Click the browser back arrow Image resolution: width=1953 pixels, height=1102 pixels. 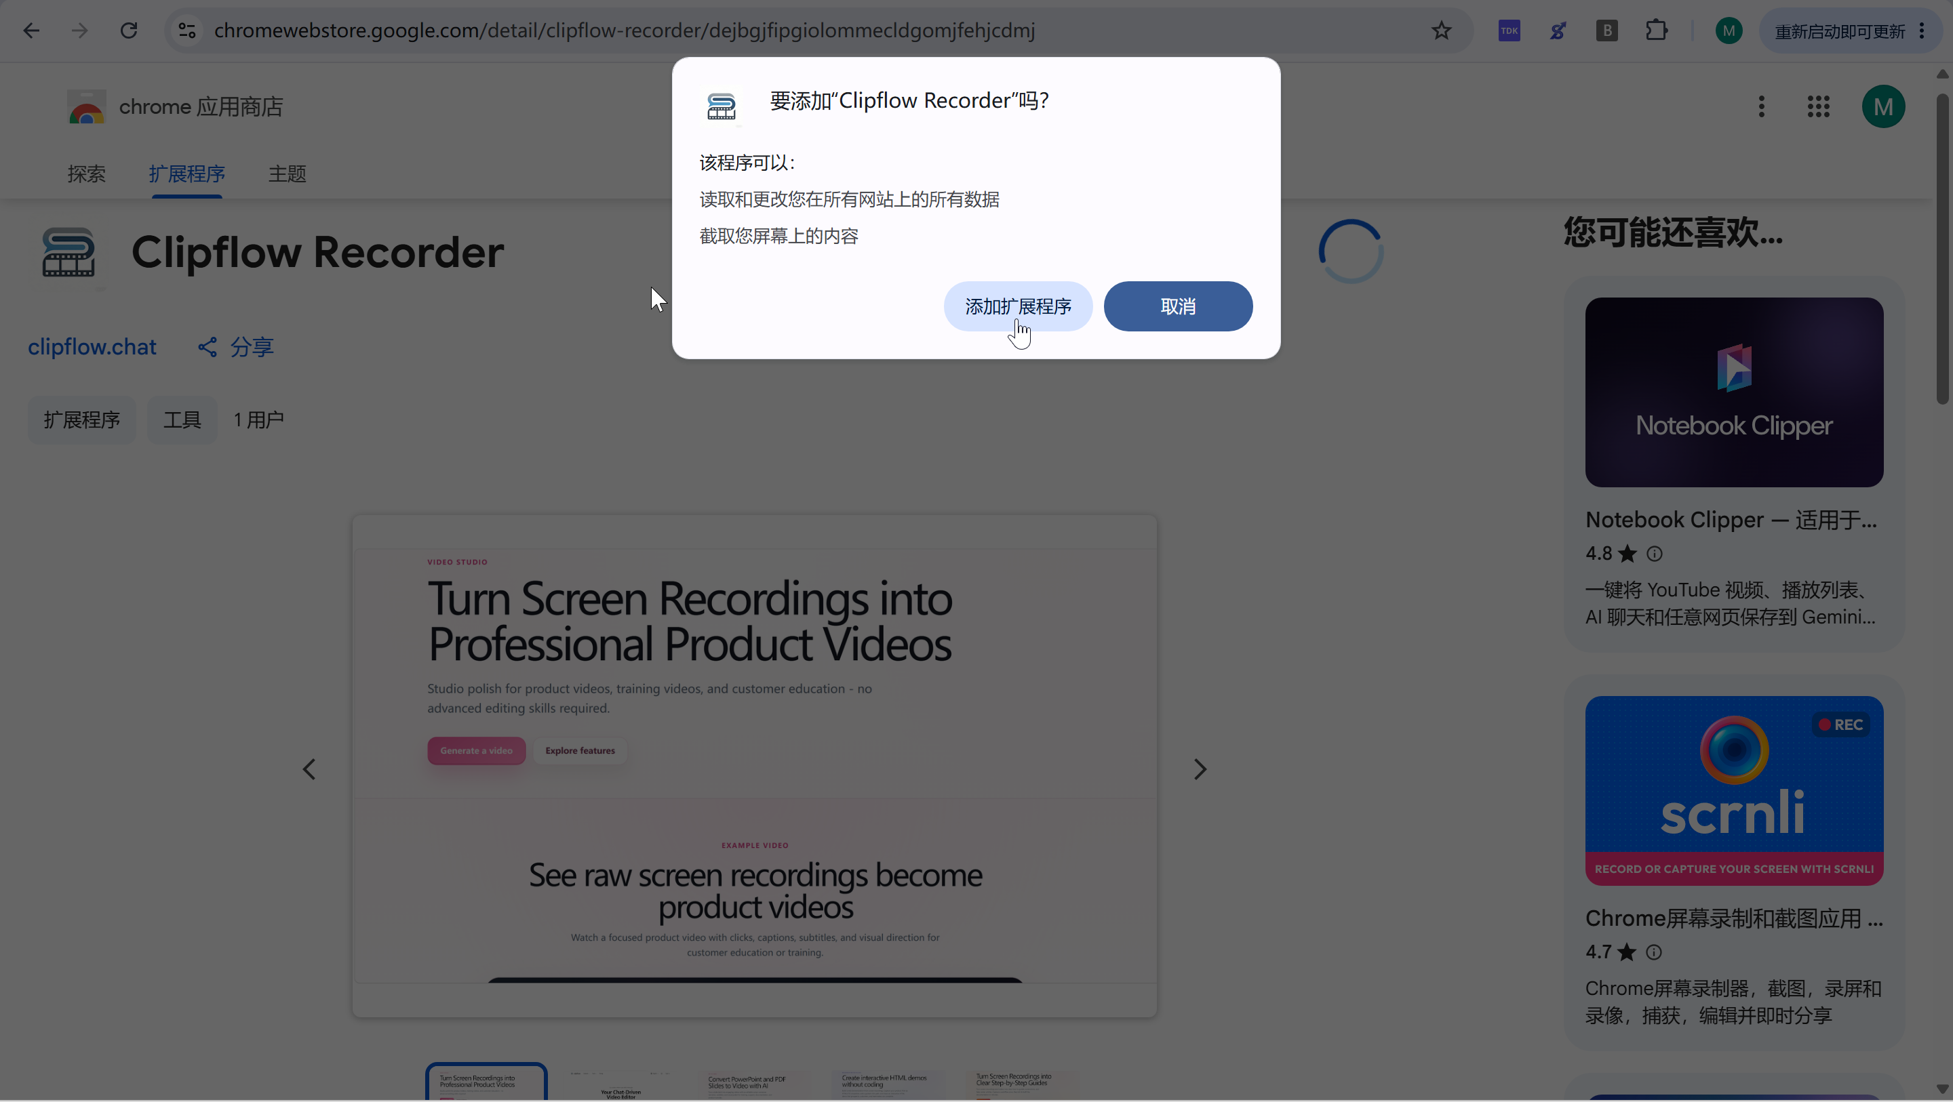pos(31,30)
